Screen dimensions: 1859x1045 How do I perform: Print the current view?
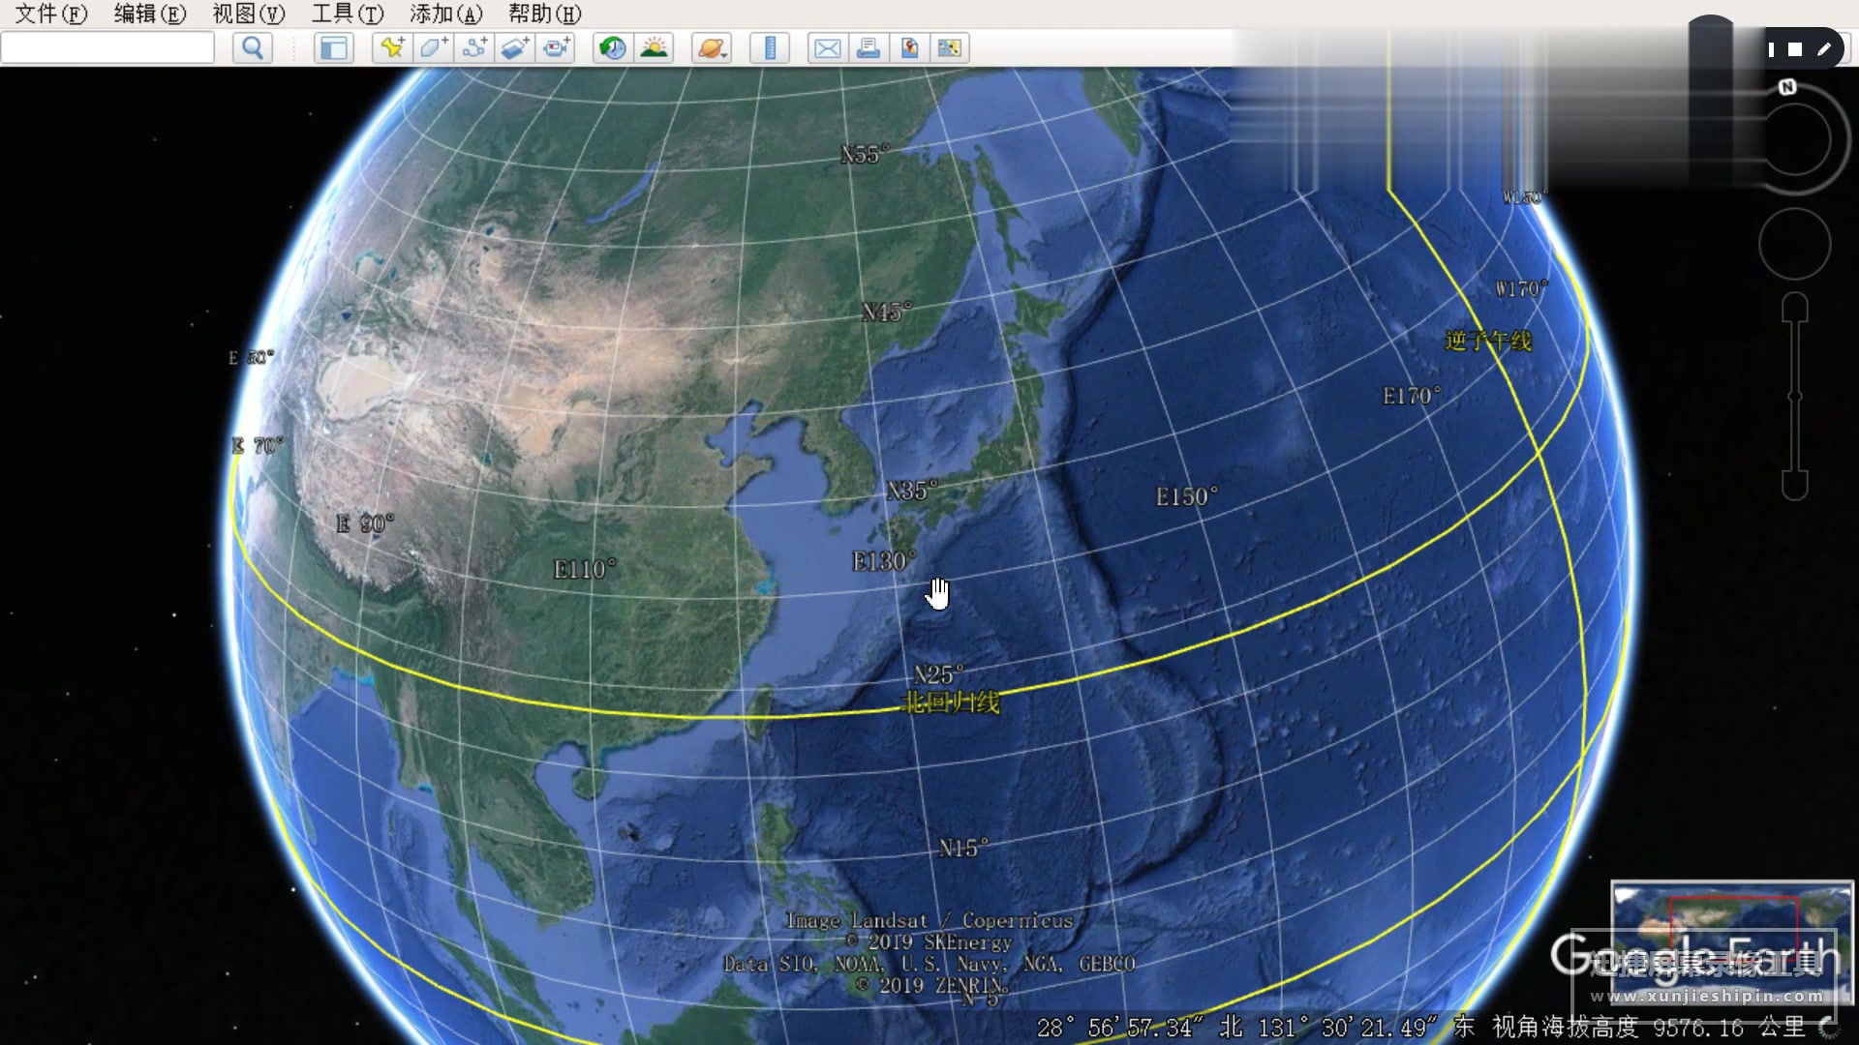click(869, 47)
